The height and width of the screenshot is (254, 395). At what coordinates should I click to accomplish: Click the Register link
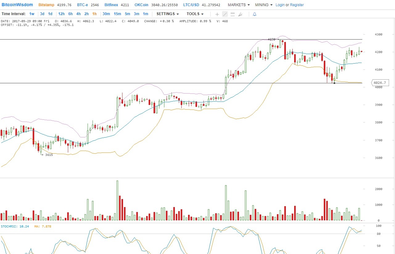click(297, 5)
